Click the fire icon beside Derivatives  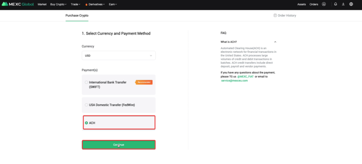86,4
